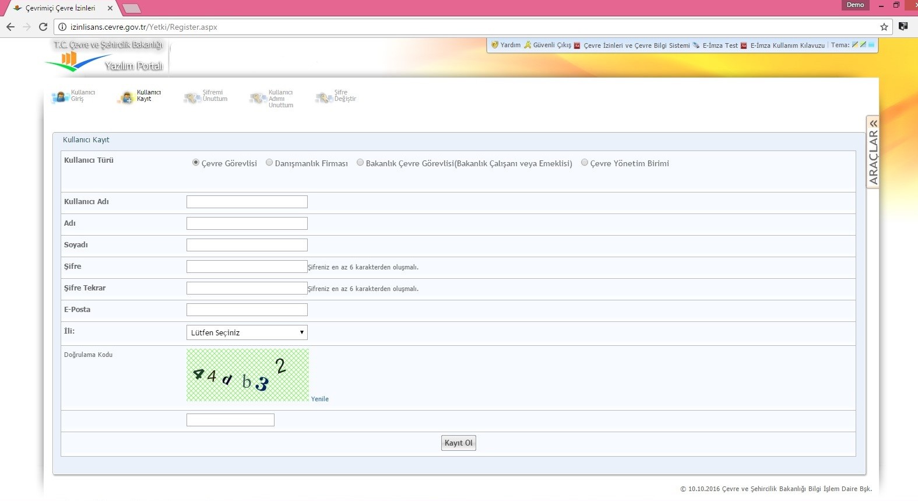Select the Danışmanlık Firması user type

(x=269, y=163)
